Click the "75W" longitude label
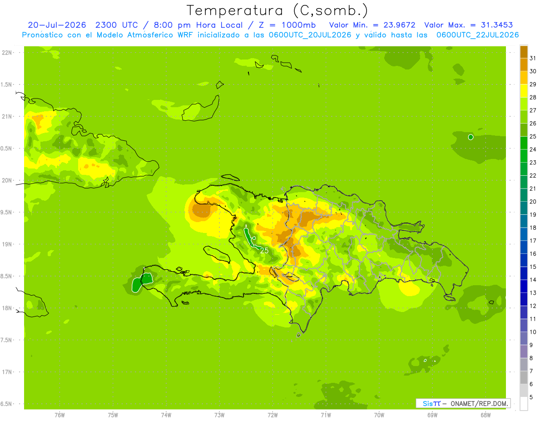Image resolution: width=545 pixels, height=421 pixels. coord(113,415)
